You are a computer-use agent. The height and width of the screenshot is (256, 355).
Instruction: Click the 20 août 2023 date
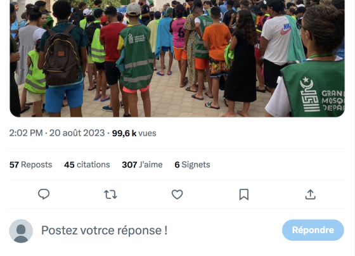pyautogui.click(x=77, y=133)
